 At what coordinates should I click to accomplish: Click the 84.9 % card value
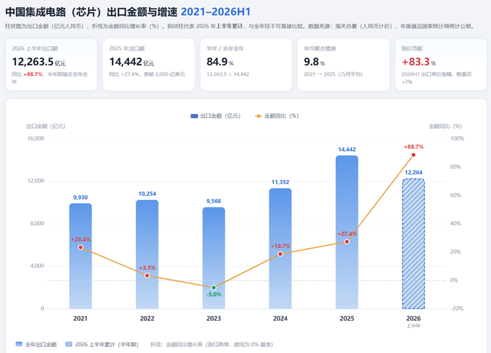click(220, 62)
